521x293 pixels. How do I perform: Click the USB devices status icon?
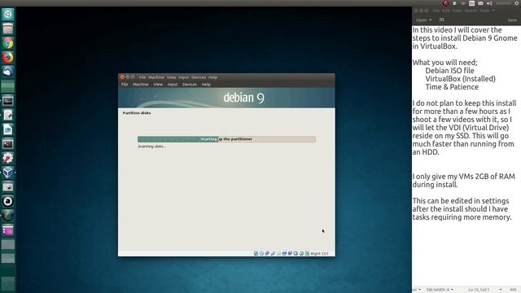click(273, 253)
